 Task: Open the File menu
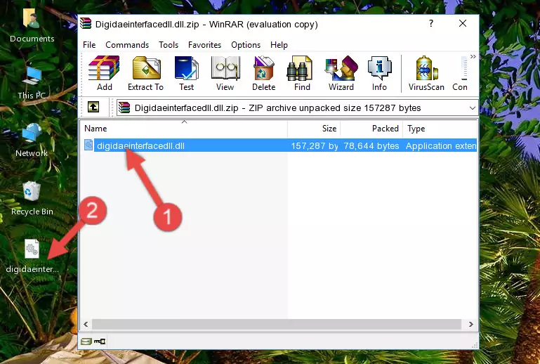[x=89, y=45]
